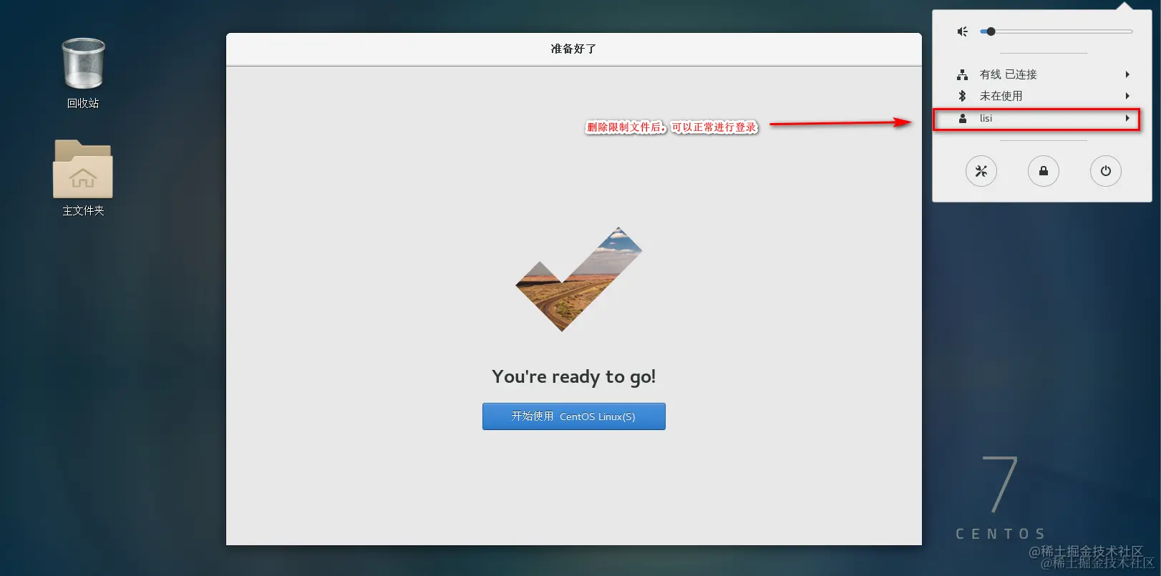Expand the Bluetooth submenu arrow
This screenshot has height=576, width=1161.
(1127, 96)
